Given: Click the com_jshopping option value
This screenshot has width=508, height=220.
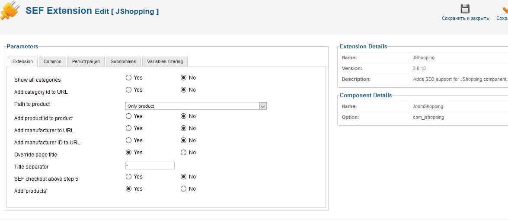Looking at the screenshot, I should pos(428,117).
